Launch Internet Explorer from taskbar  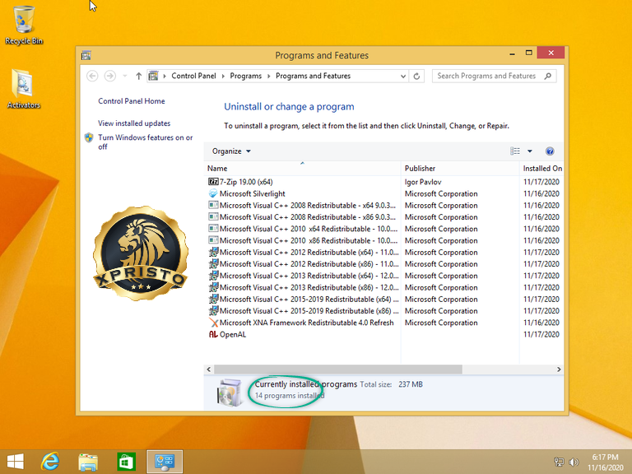[50, 462]
